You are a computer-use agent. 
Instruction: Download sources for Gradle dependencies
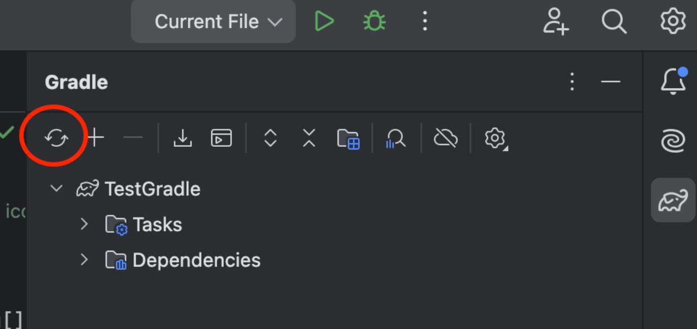(x=183, y=138)
